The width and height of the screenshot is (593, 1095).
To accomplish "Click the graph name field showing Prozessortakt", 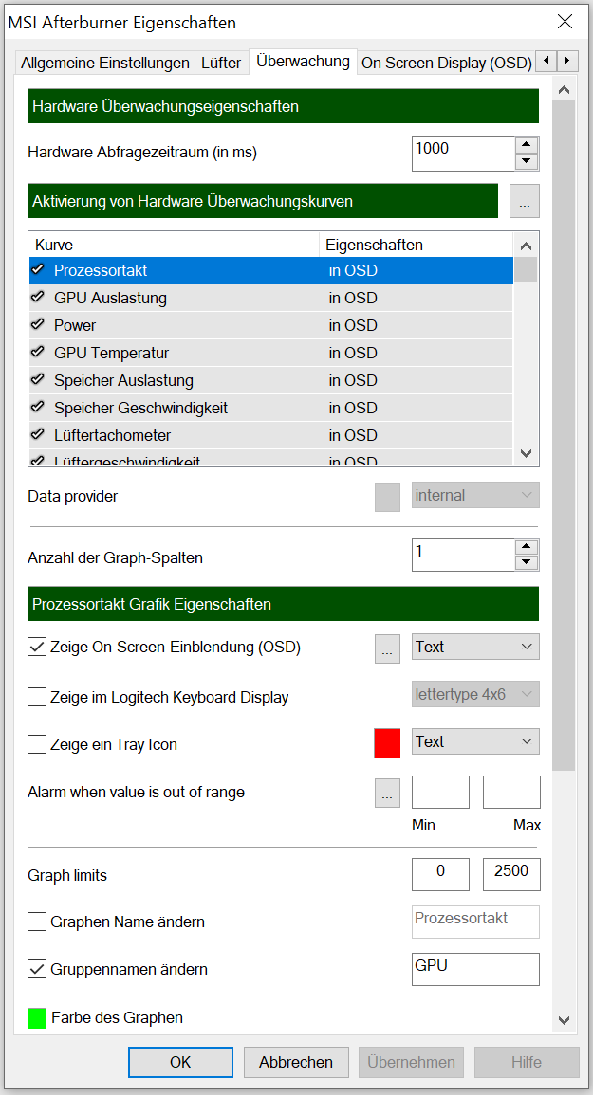I will click(475, 922).
